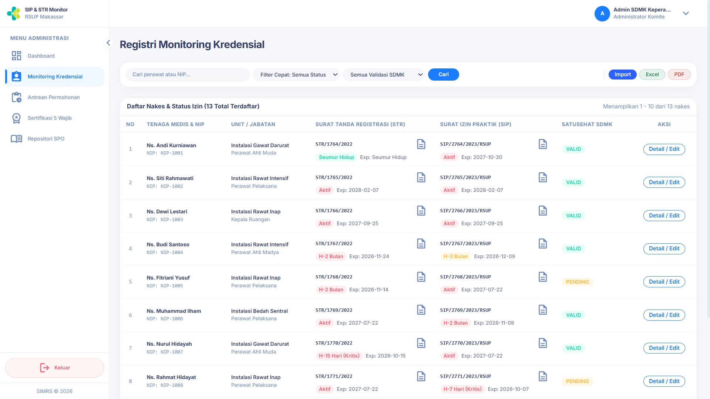Open Sertifikasi 5 Wajib menu
Image resolution: width=710 pixels, height=399 pixels.
pos(55,118)
